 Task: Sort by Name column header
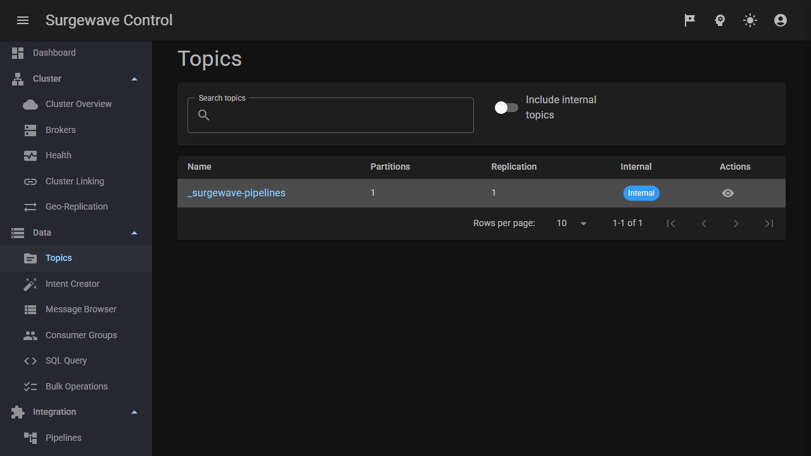[x=200, y=167]
